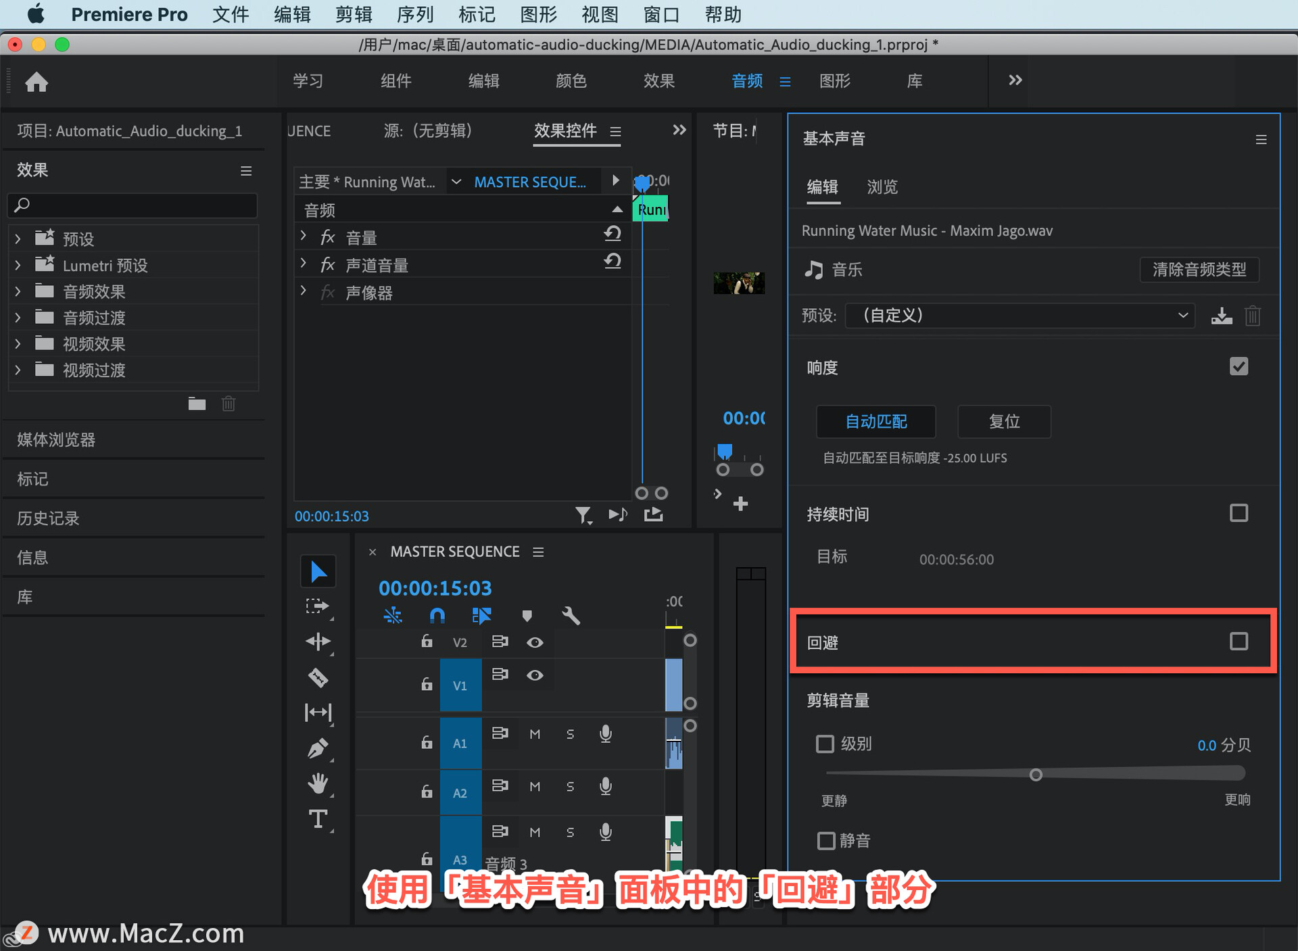Screen dimensions: 1298x951
Task: Adjust the 剪辑音量 level slider handle
Action: [x=1035, y=775]
